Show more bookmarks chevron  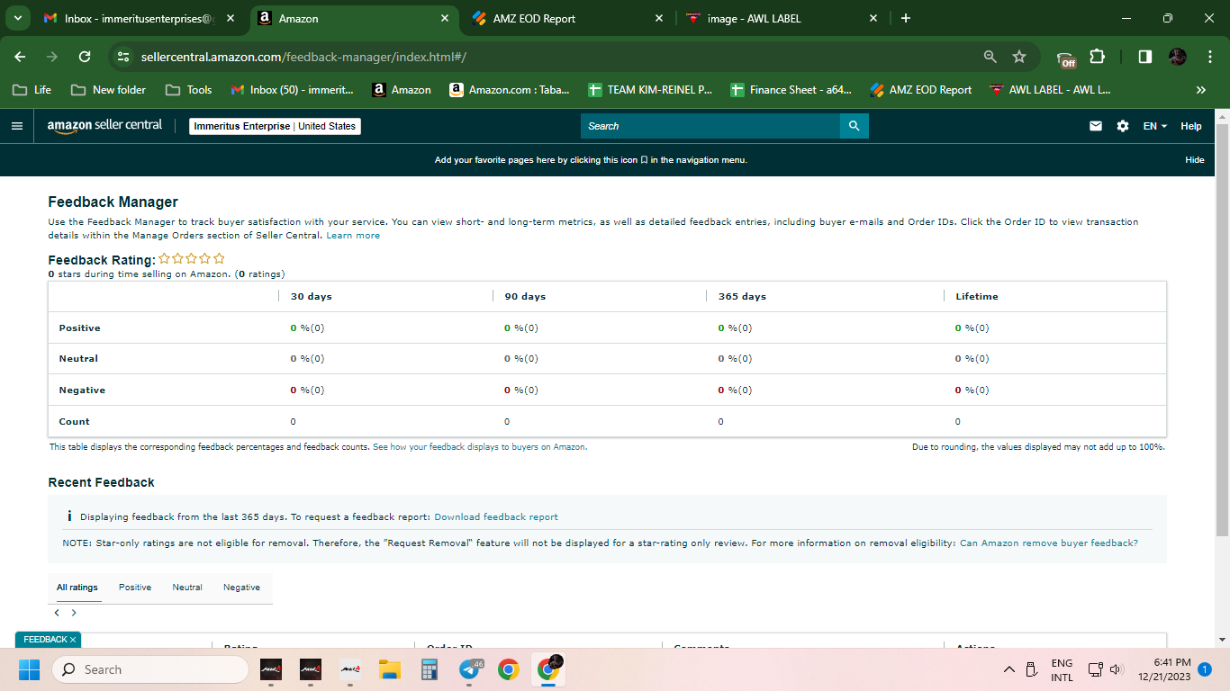tap(1200, 90)
